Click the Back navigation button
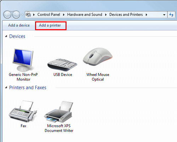This screenshot has height=142, width=177. tap(7, 15)
